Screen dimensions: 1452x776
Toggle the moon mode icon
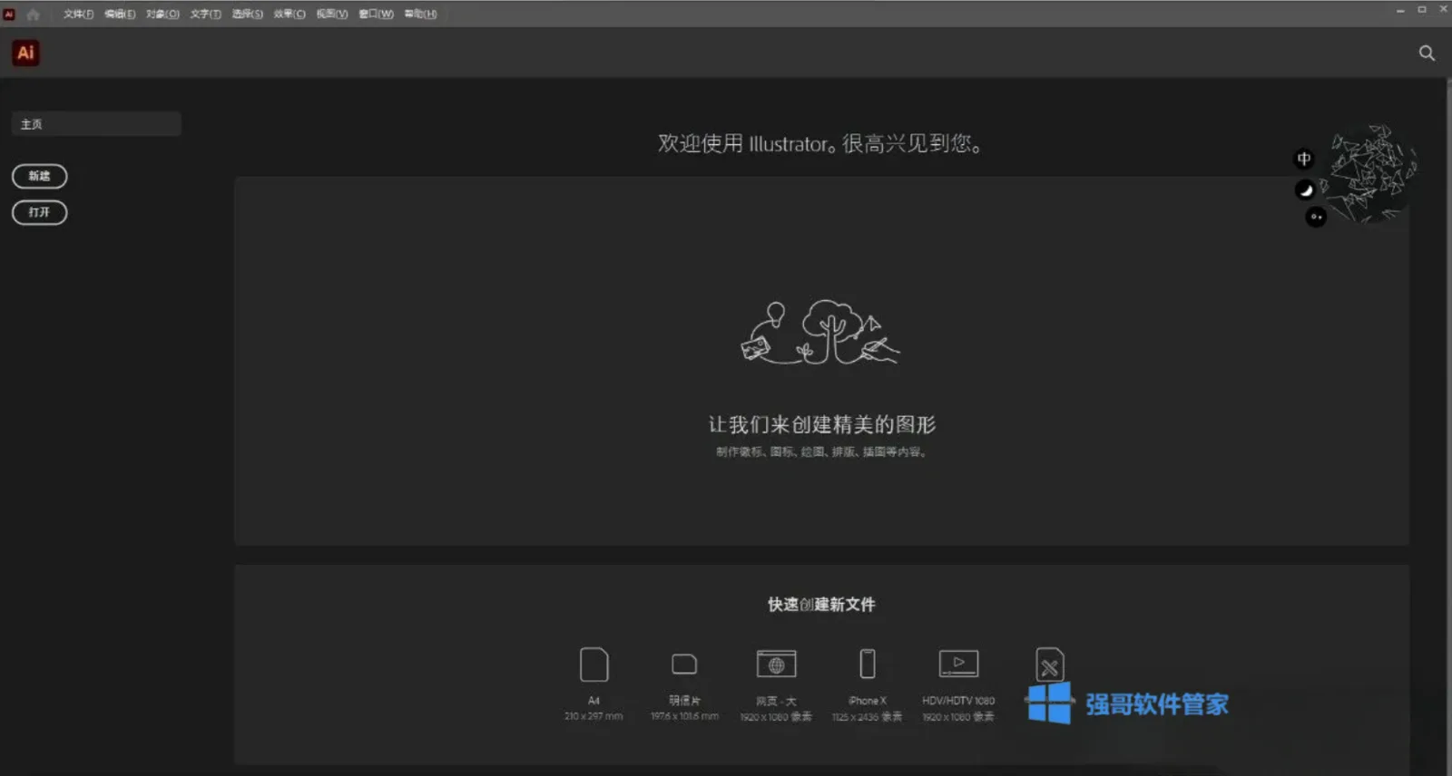click(1305, 189)
